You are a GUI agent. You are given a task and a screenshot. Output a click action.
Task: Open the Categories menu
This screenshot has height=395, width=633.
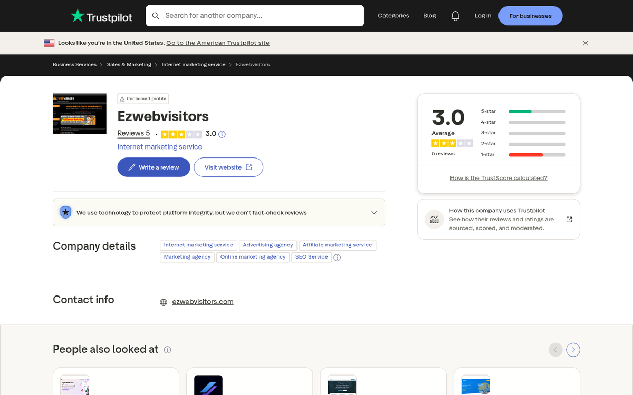tap(394, 16)
